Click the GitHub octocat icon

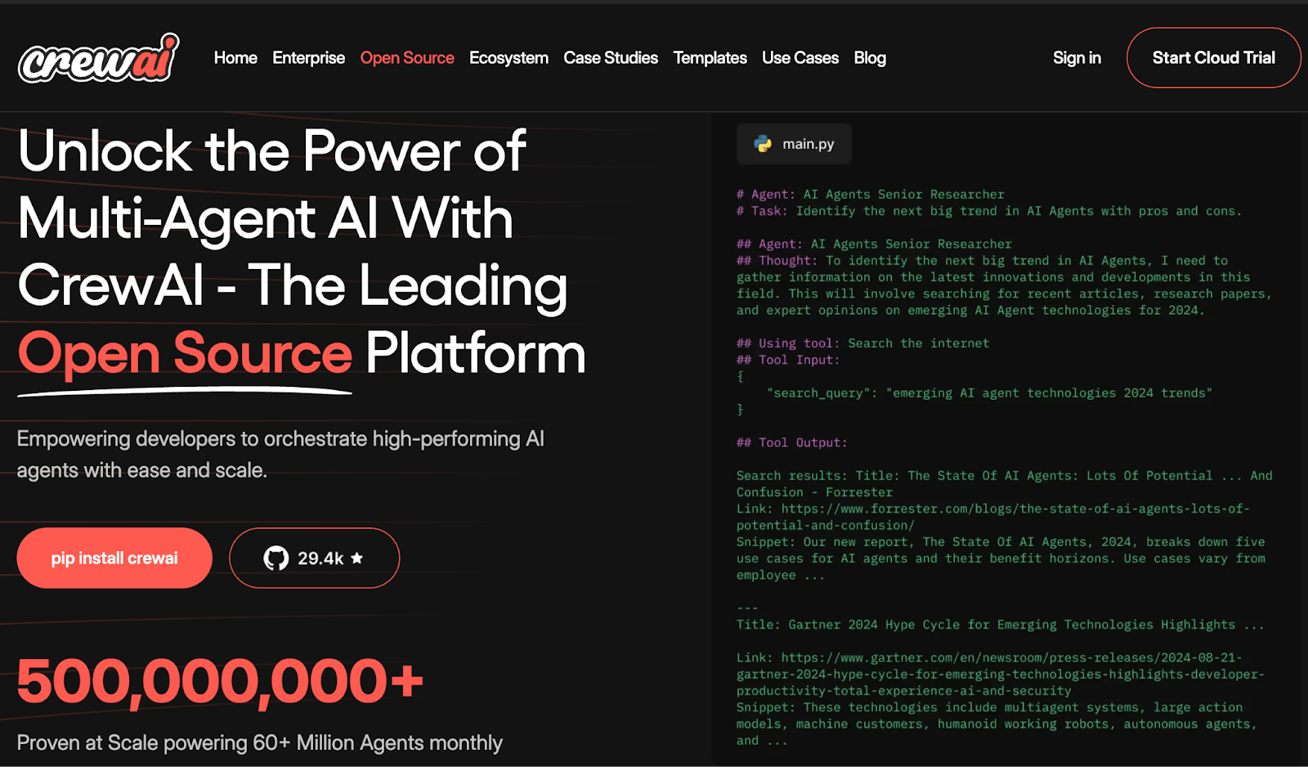click(x=276, y=558)
